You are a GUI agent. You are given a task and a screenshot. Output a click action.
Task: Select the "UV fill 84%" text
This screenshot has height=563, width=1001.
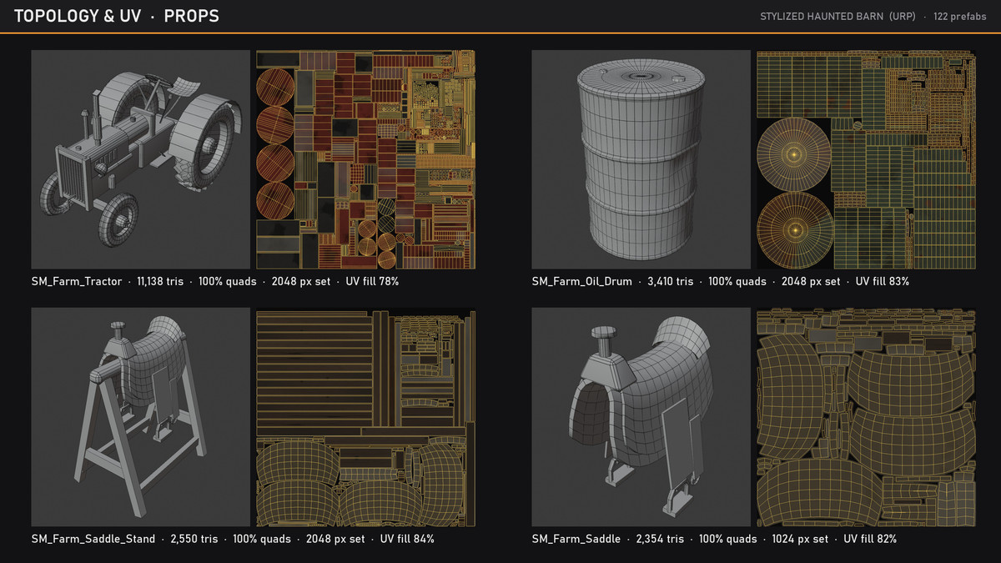(407, 540)
